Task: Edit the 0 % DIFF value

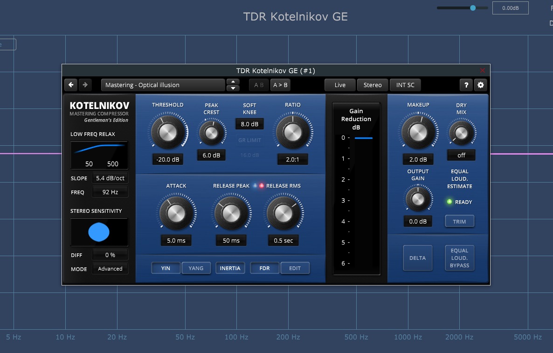Action: pos(110,255)
